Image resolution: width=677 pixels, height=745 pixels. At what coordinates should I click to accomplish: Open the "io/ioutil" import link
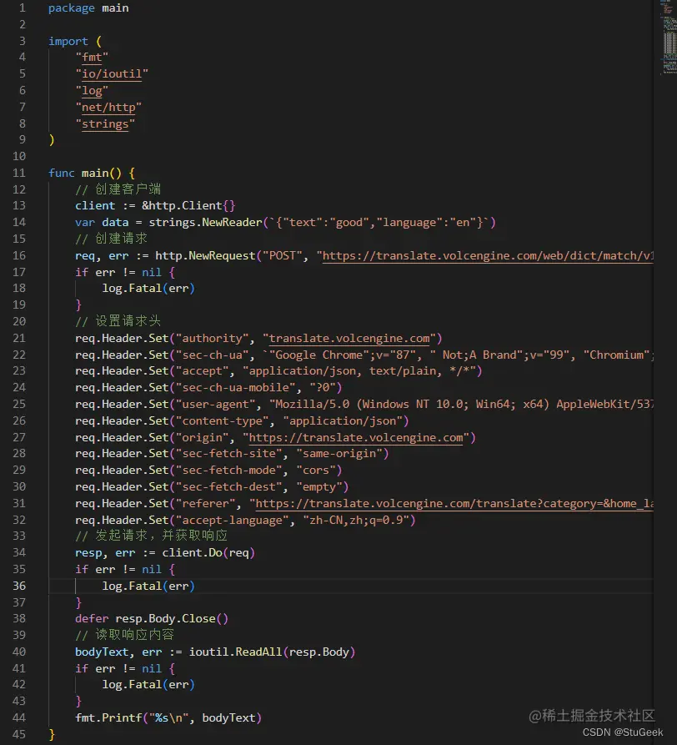tap(112, 74)
